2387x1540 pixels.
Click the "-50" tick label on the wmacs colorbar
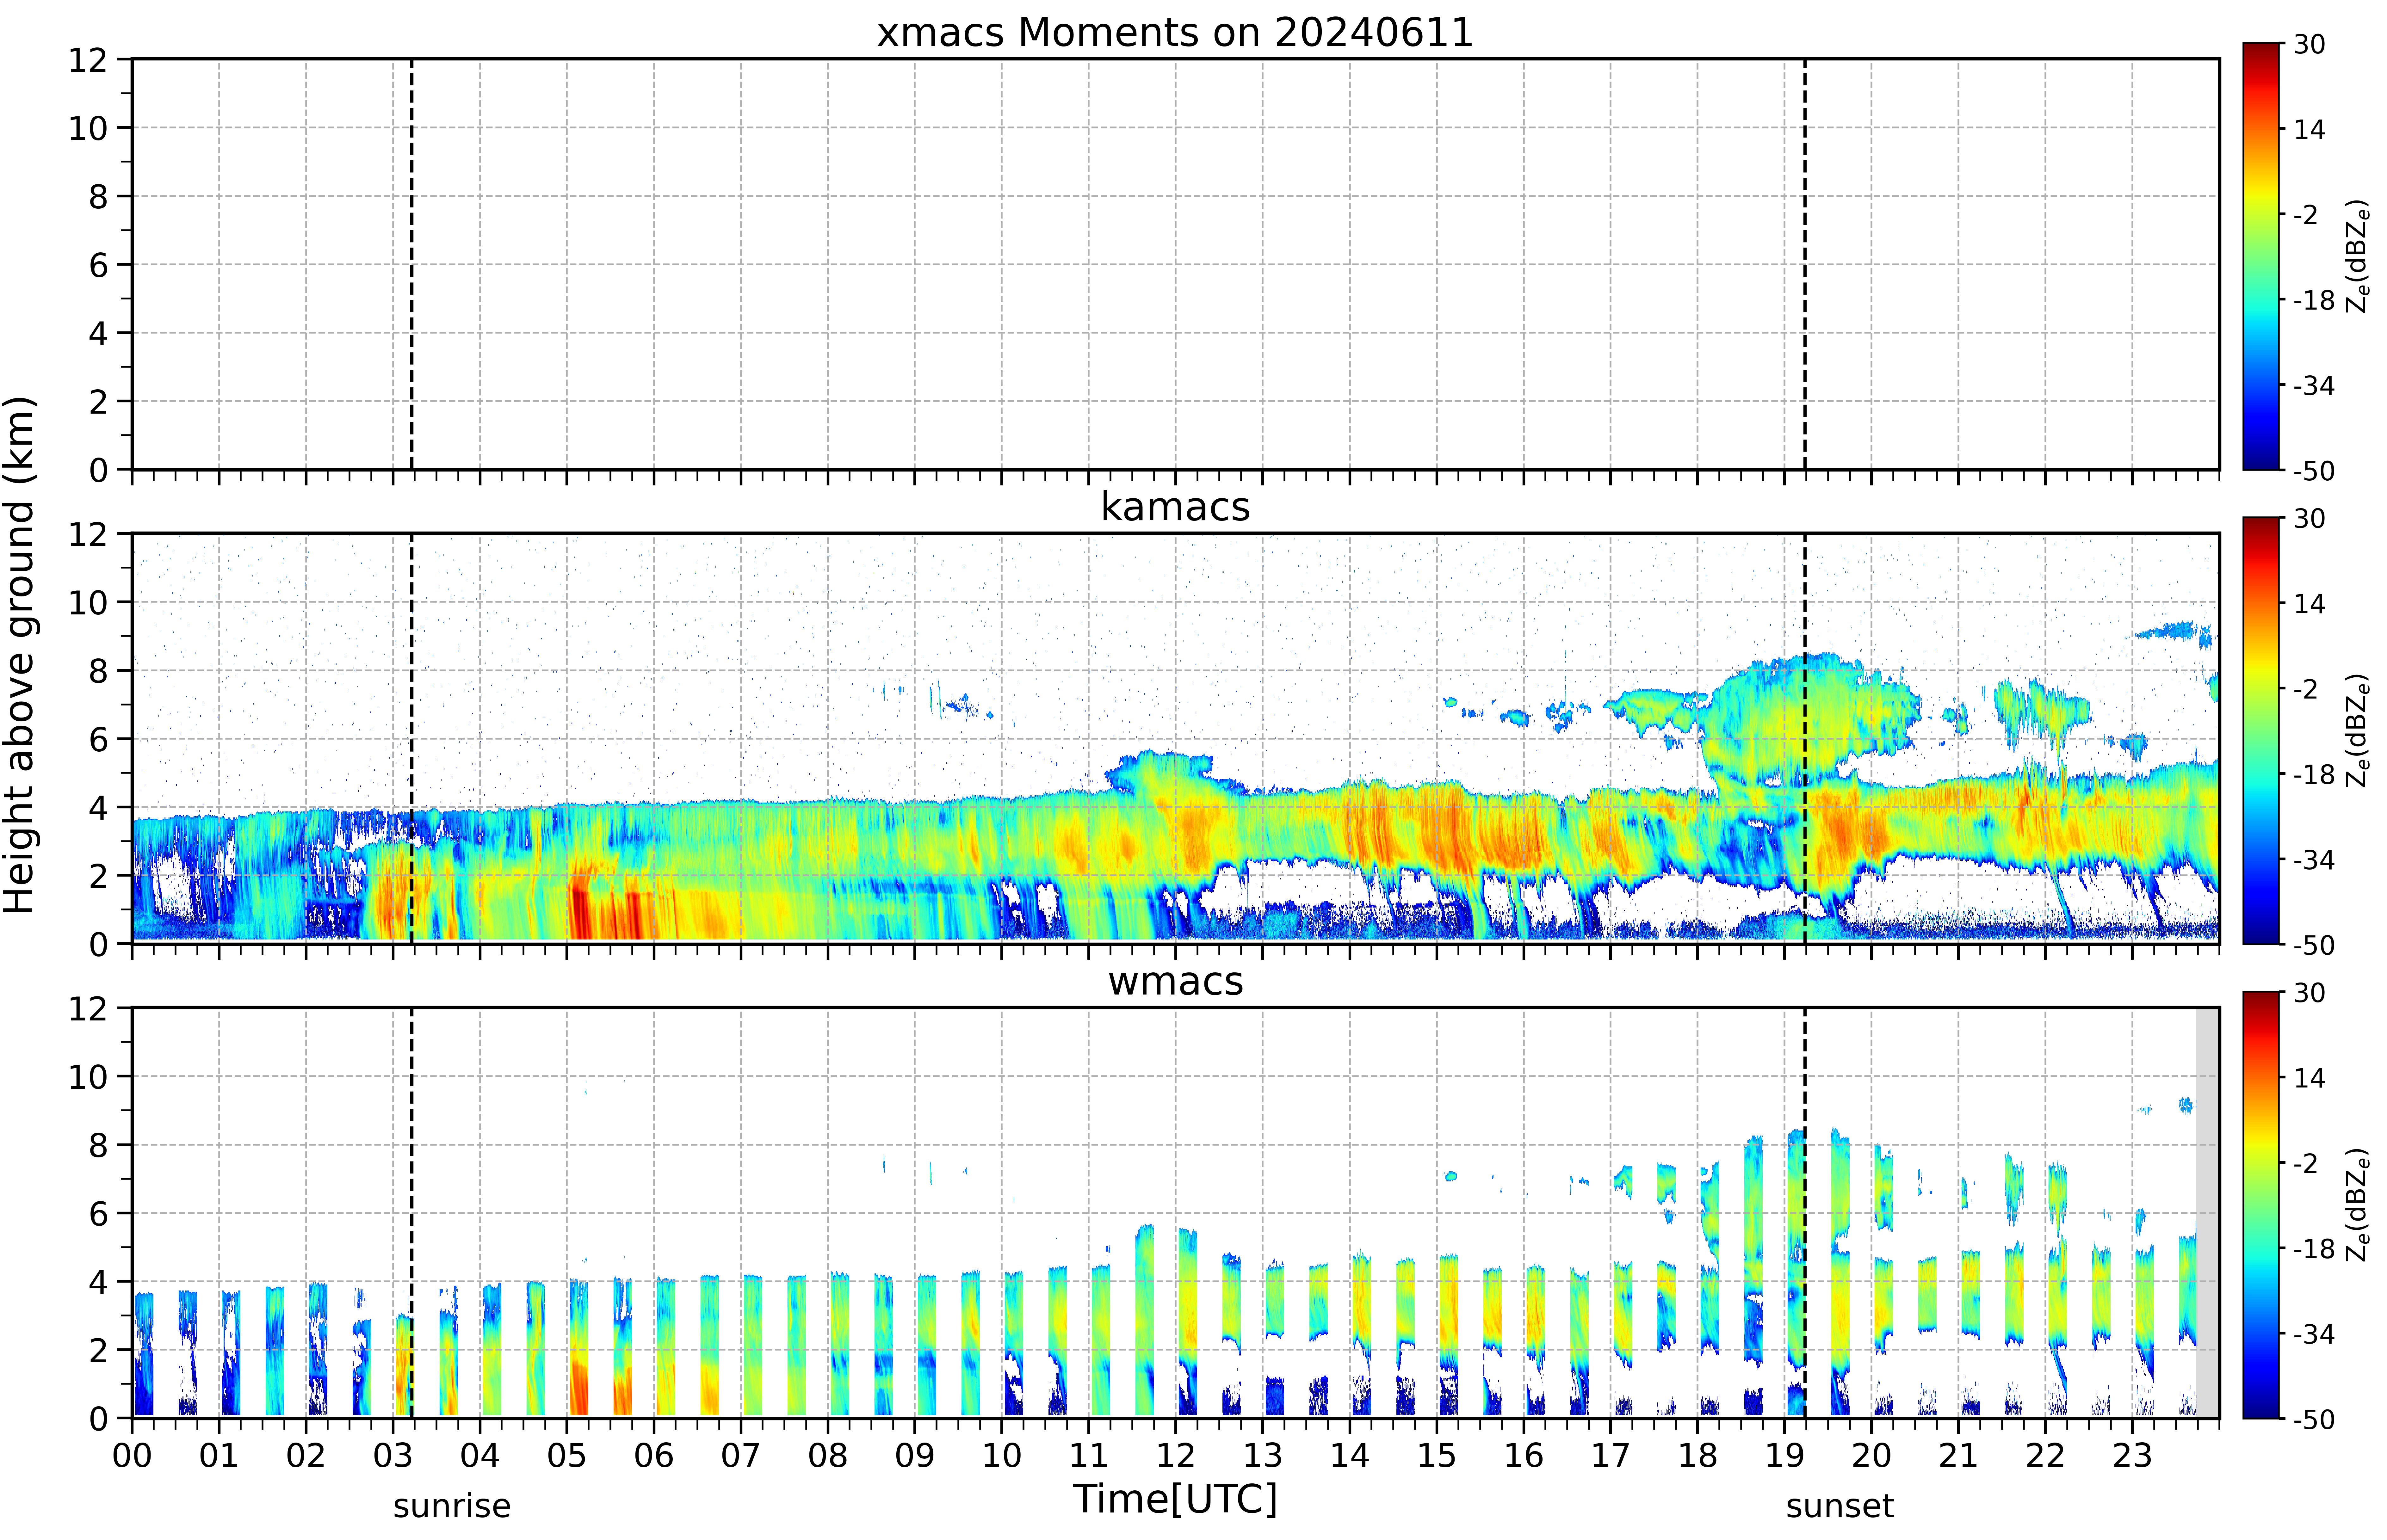pyautogui.click(x=2314, y=1419)
